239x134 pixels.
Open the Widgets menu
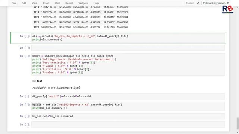pyautogui.click(x=83, y=3)
